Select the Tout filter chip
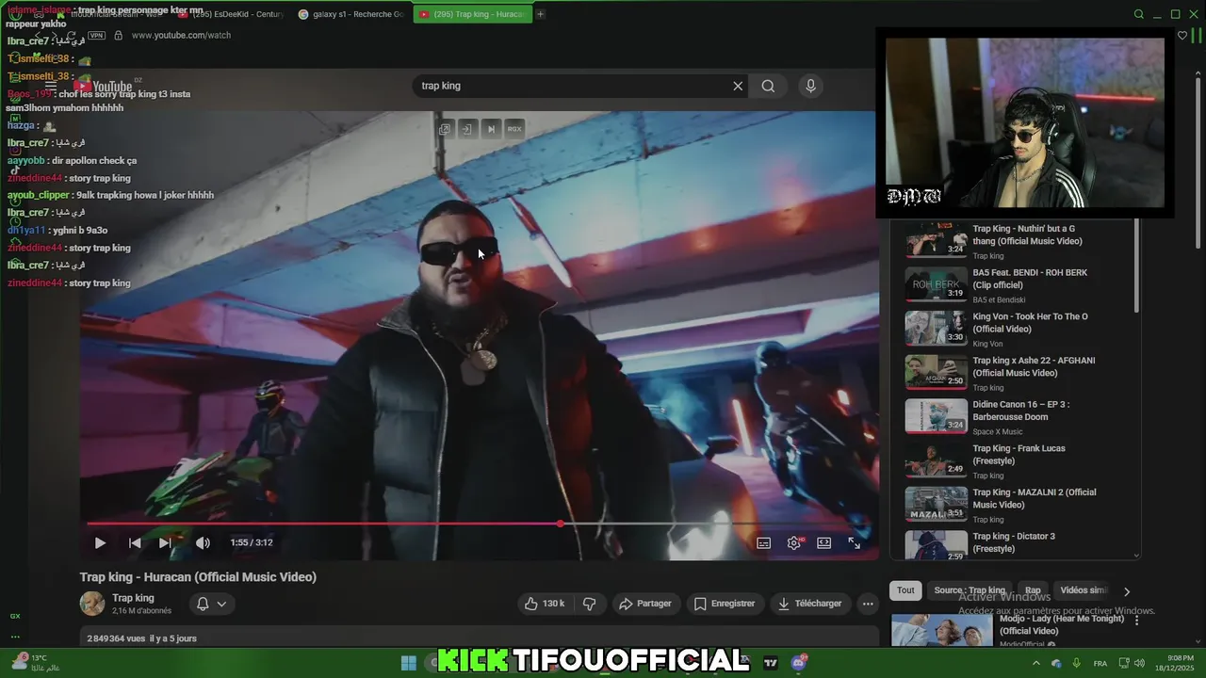The height and width of the screenshot is (678, 1206). coord(905,590)
